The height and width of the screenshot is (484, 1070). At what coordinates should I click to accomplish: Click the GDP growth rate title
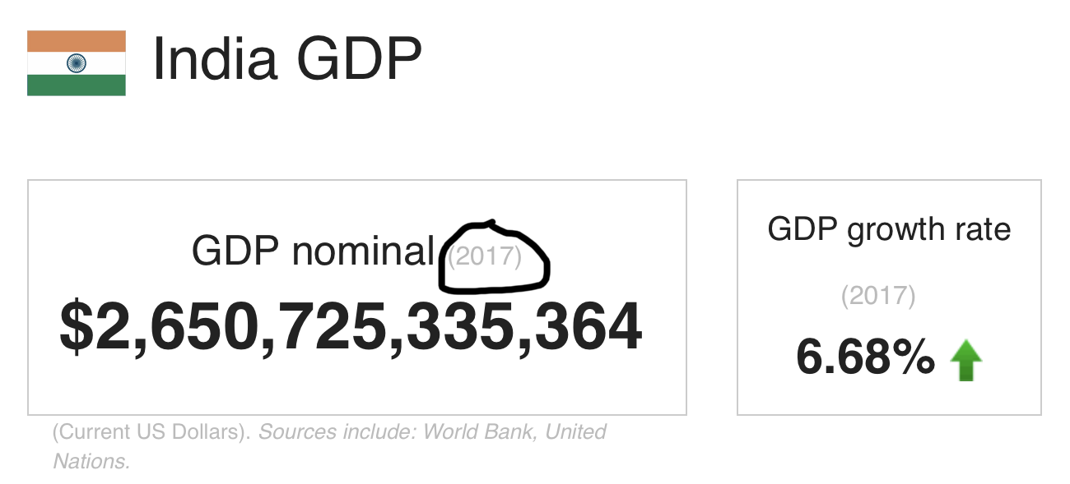click(x=889, y=229)
